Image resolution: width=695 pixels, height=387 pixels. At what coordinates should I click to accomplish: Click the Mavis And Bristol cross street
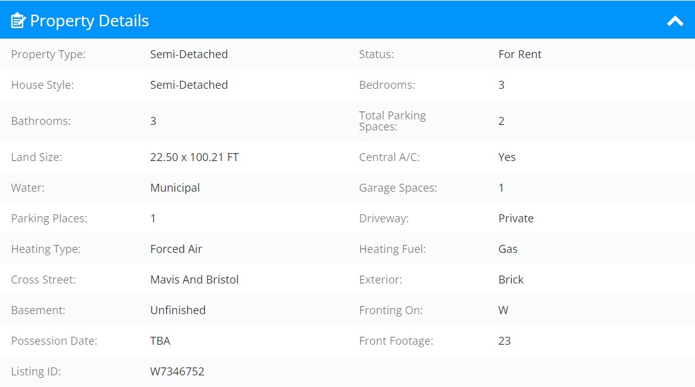tap(195, 280)
